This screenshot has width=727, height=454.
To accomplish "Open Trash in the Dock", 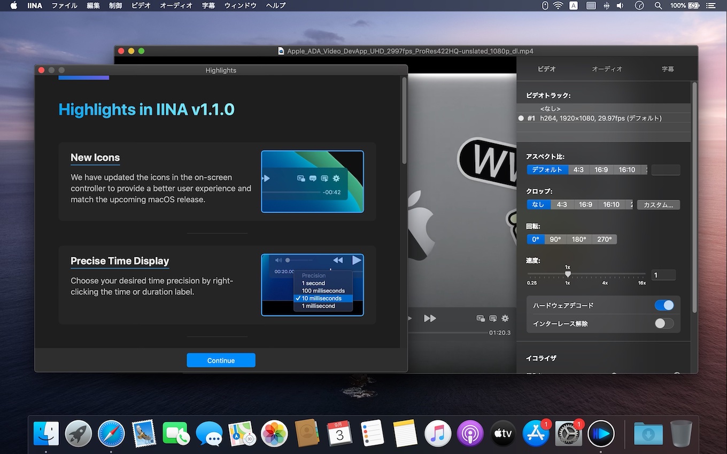I will pyautogui.click(x=681, y=433).
